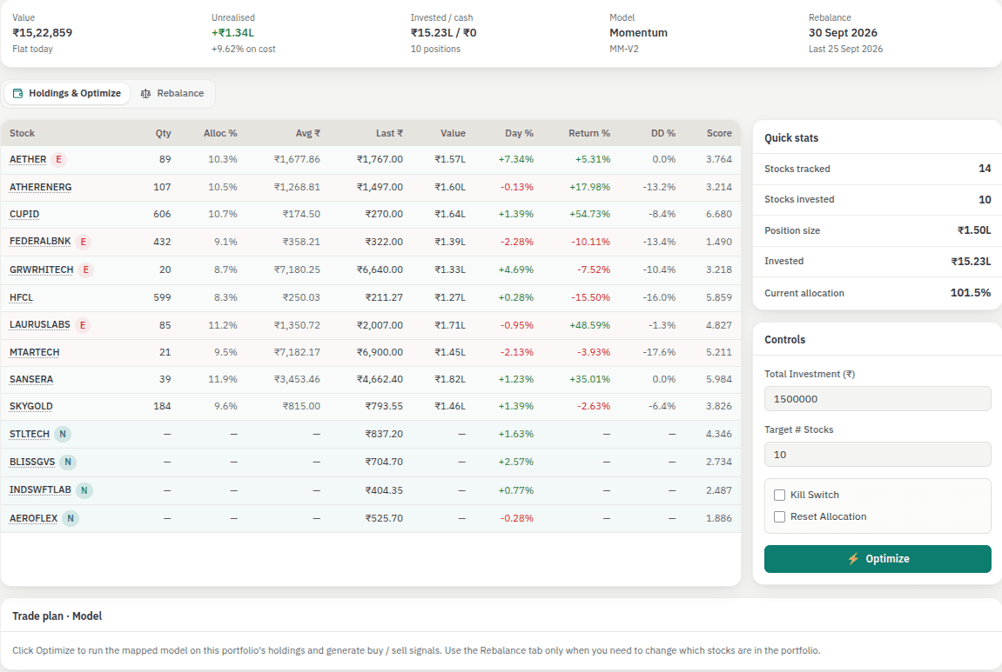Focus the Total Investment input field
This screenshot has height=672, width=1002.
[x=878, y=399]
